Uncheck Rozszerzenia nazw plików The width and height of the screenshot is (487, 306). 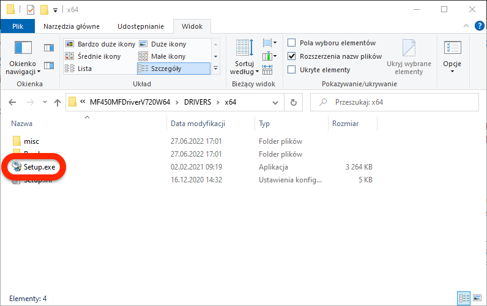click(292, 56)
